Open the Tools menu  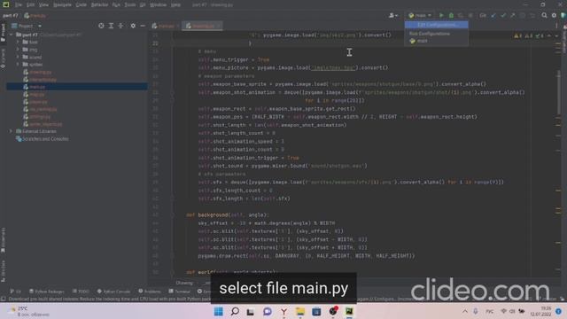130,5
